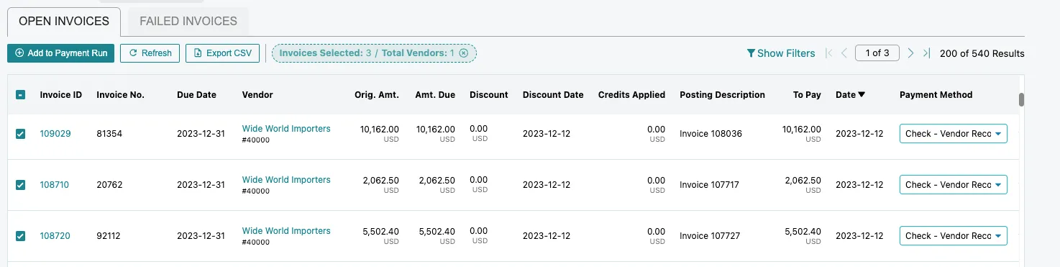Click the Posting Description column header
The width and height of the screenshot is (1060, 267).
[x=722, y=95]
